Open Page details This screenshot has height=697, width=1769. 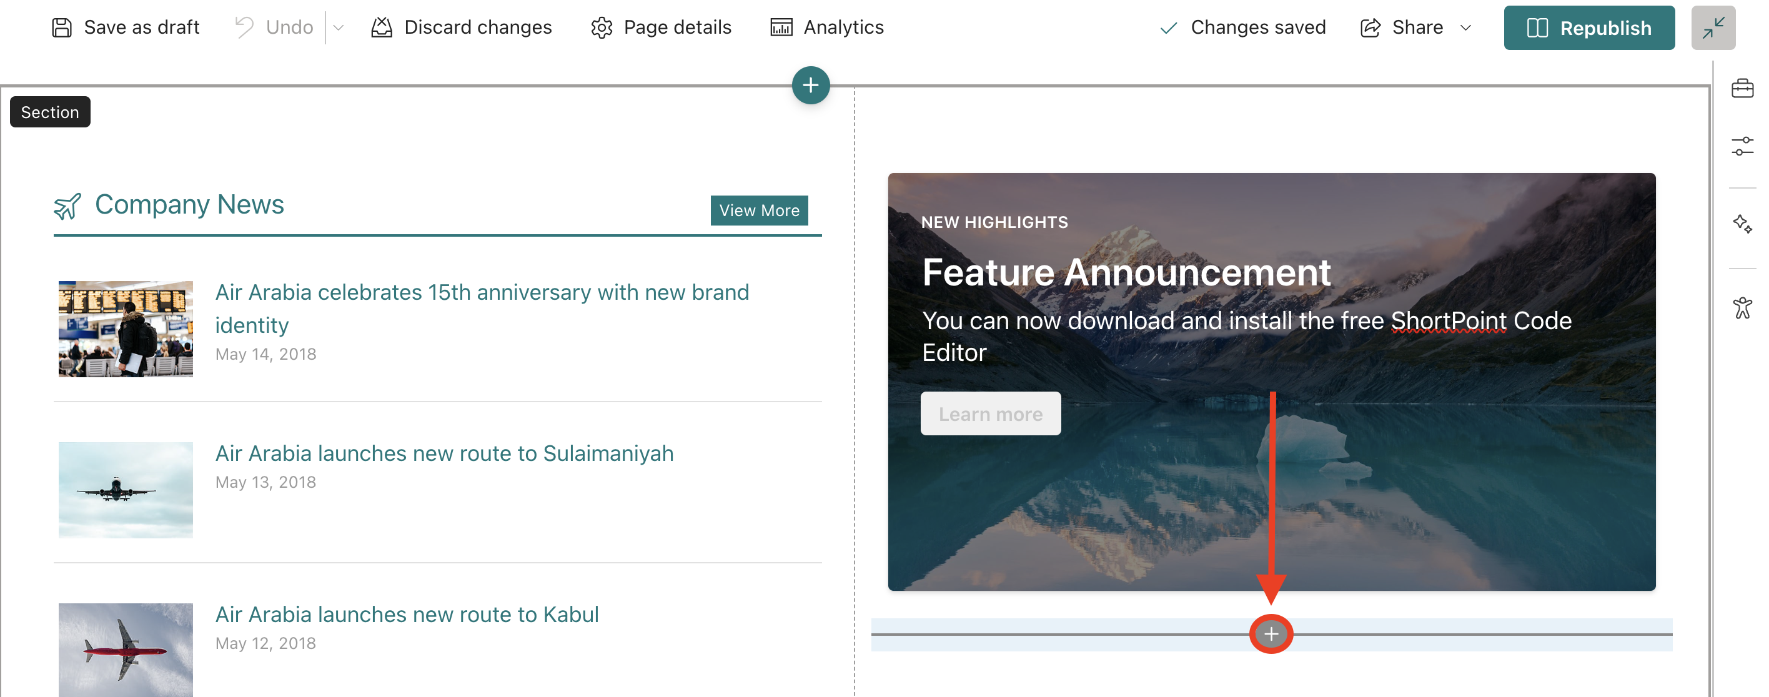(661, 27)
